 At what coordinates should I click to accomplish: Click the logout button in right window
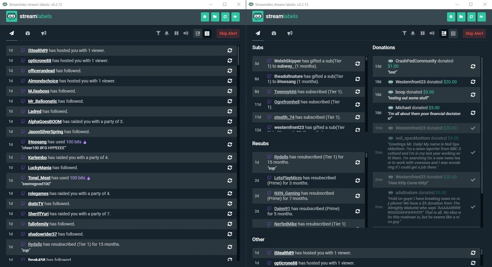point(481,16)
